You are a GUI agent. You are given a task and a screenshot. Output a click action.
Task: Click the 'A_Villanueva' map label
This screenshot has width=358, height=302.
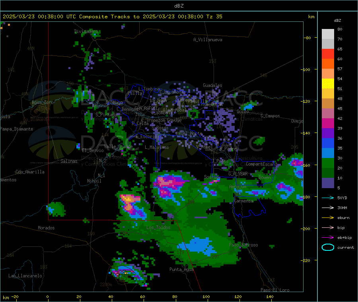[x=208, y=40]
